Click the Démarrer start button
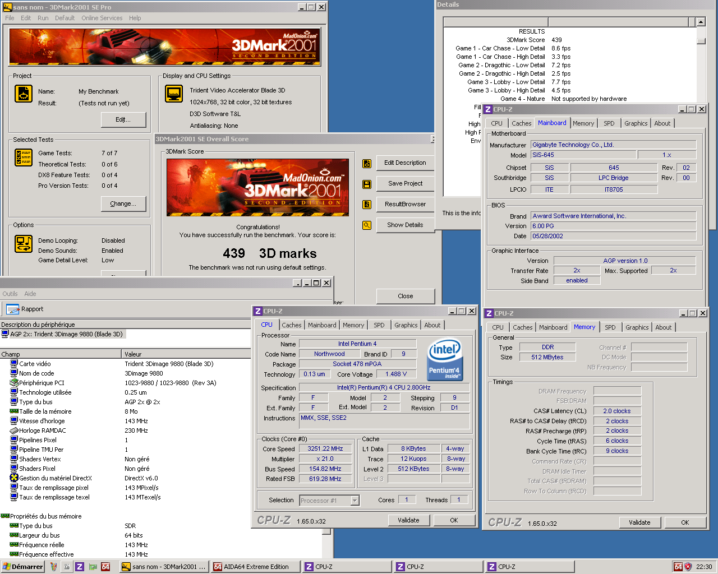The image size is (718, 574). click(x=23, y=567)
